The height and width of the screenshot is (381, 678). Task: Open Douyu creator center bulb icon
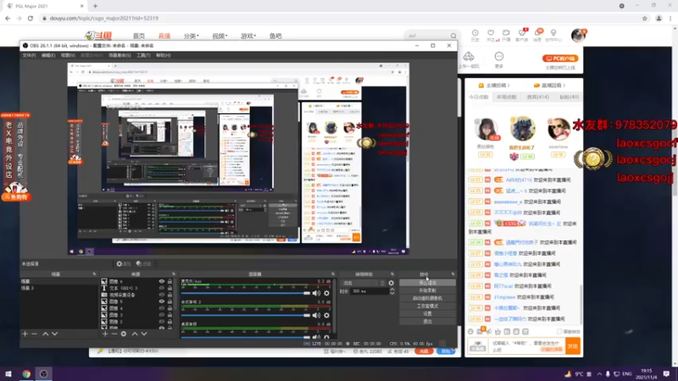pyautogui.click(x=553, y=35)
